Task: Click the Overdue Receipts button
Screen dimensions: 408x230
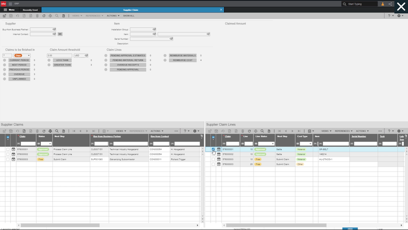Action: click(128, 65)
